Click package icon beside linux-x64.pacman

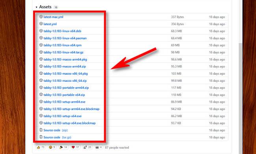(x=41, y=38)
